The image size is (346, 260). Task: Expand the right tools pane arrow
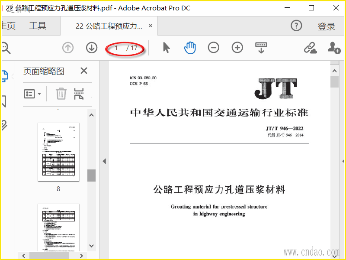343,161
